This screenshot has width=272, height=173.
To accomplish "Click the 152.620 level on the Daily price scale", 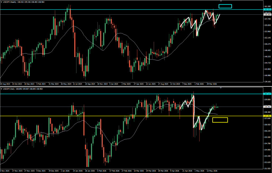I will (x=267, y=162).
